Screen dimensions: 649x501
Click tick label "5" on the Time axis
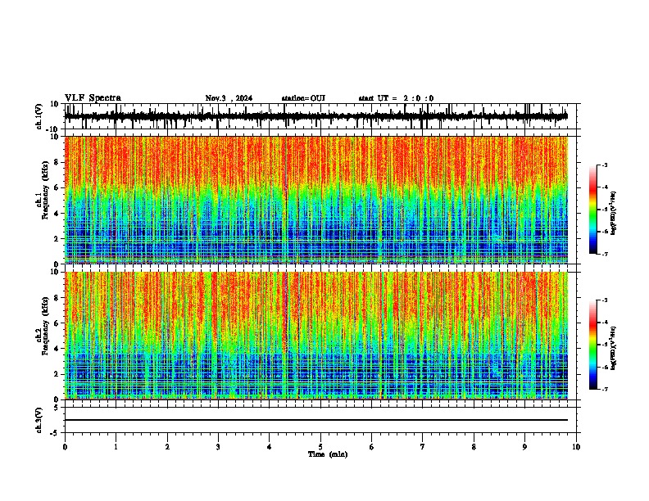pyautogui.click(x=320, y=447)
